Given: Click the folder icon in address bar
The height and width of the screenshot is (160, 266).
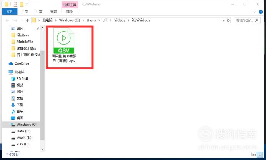Looking at the screenshot, I should pyautogui.click(x=34, y=20).
